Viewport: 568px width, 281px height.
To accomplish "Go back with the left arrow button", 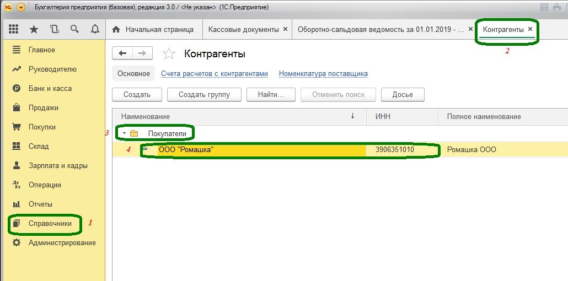I will click(x=122, y=53).
